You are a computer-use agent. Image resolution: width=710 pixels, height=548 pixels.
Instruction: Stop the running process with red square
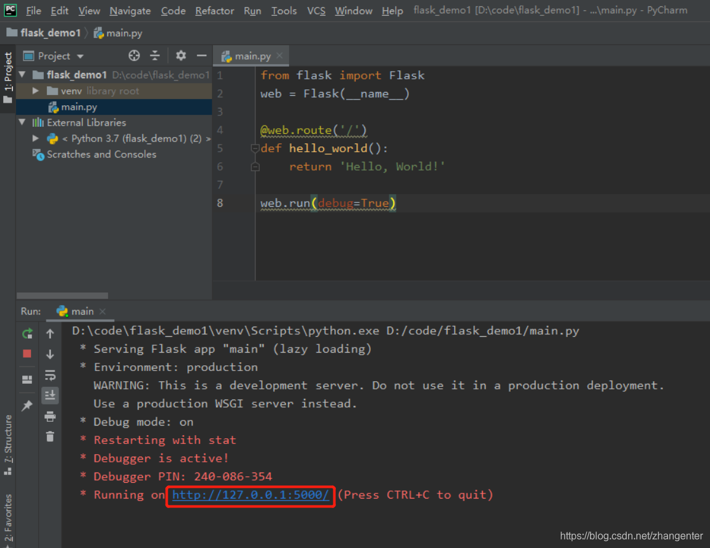pos(27,353)
